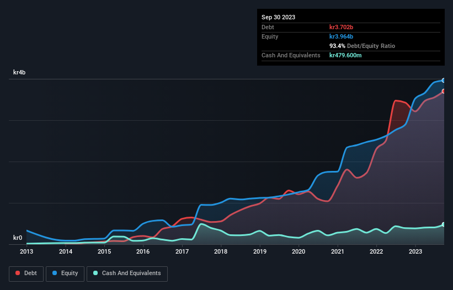Click the kr3.964b equity value
This screenshot has width=453, height=290.
(341, 36)
